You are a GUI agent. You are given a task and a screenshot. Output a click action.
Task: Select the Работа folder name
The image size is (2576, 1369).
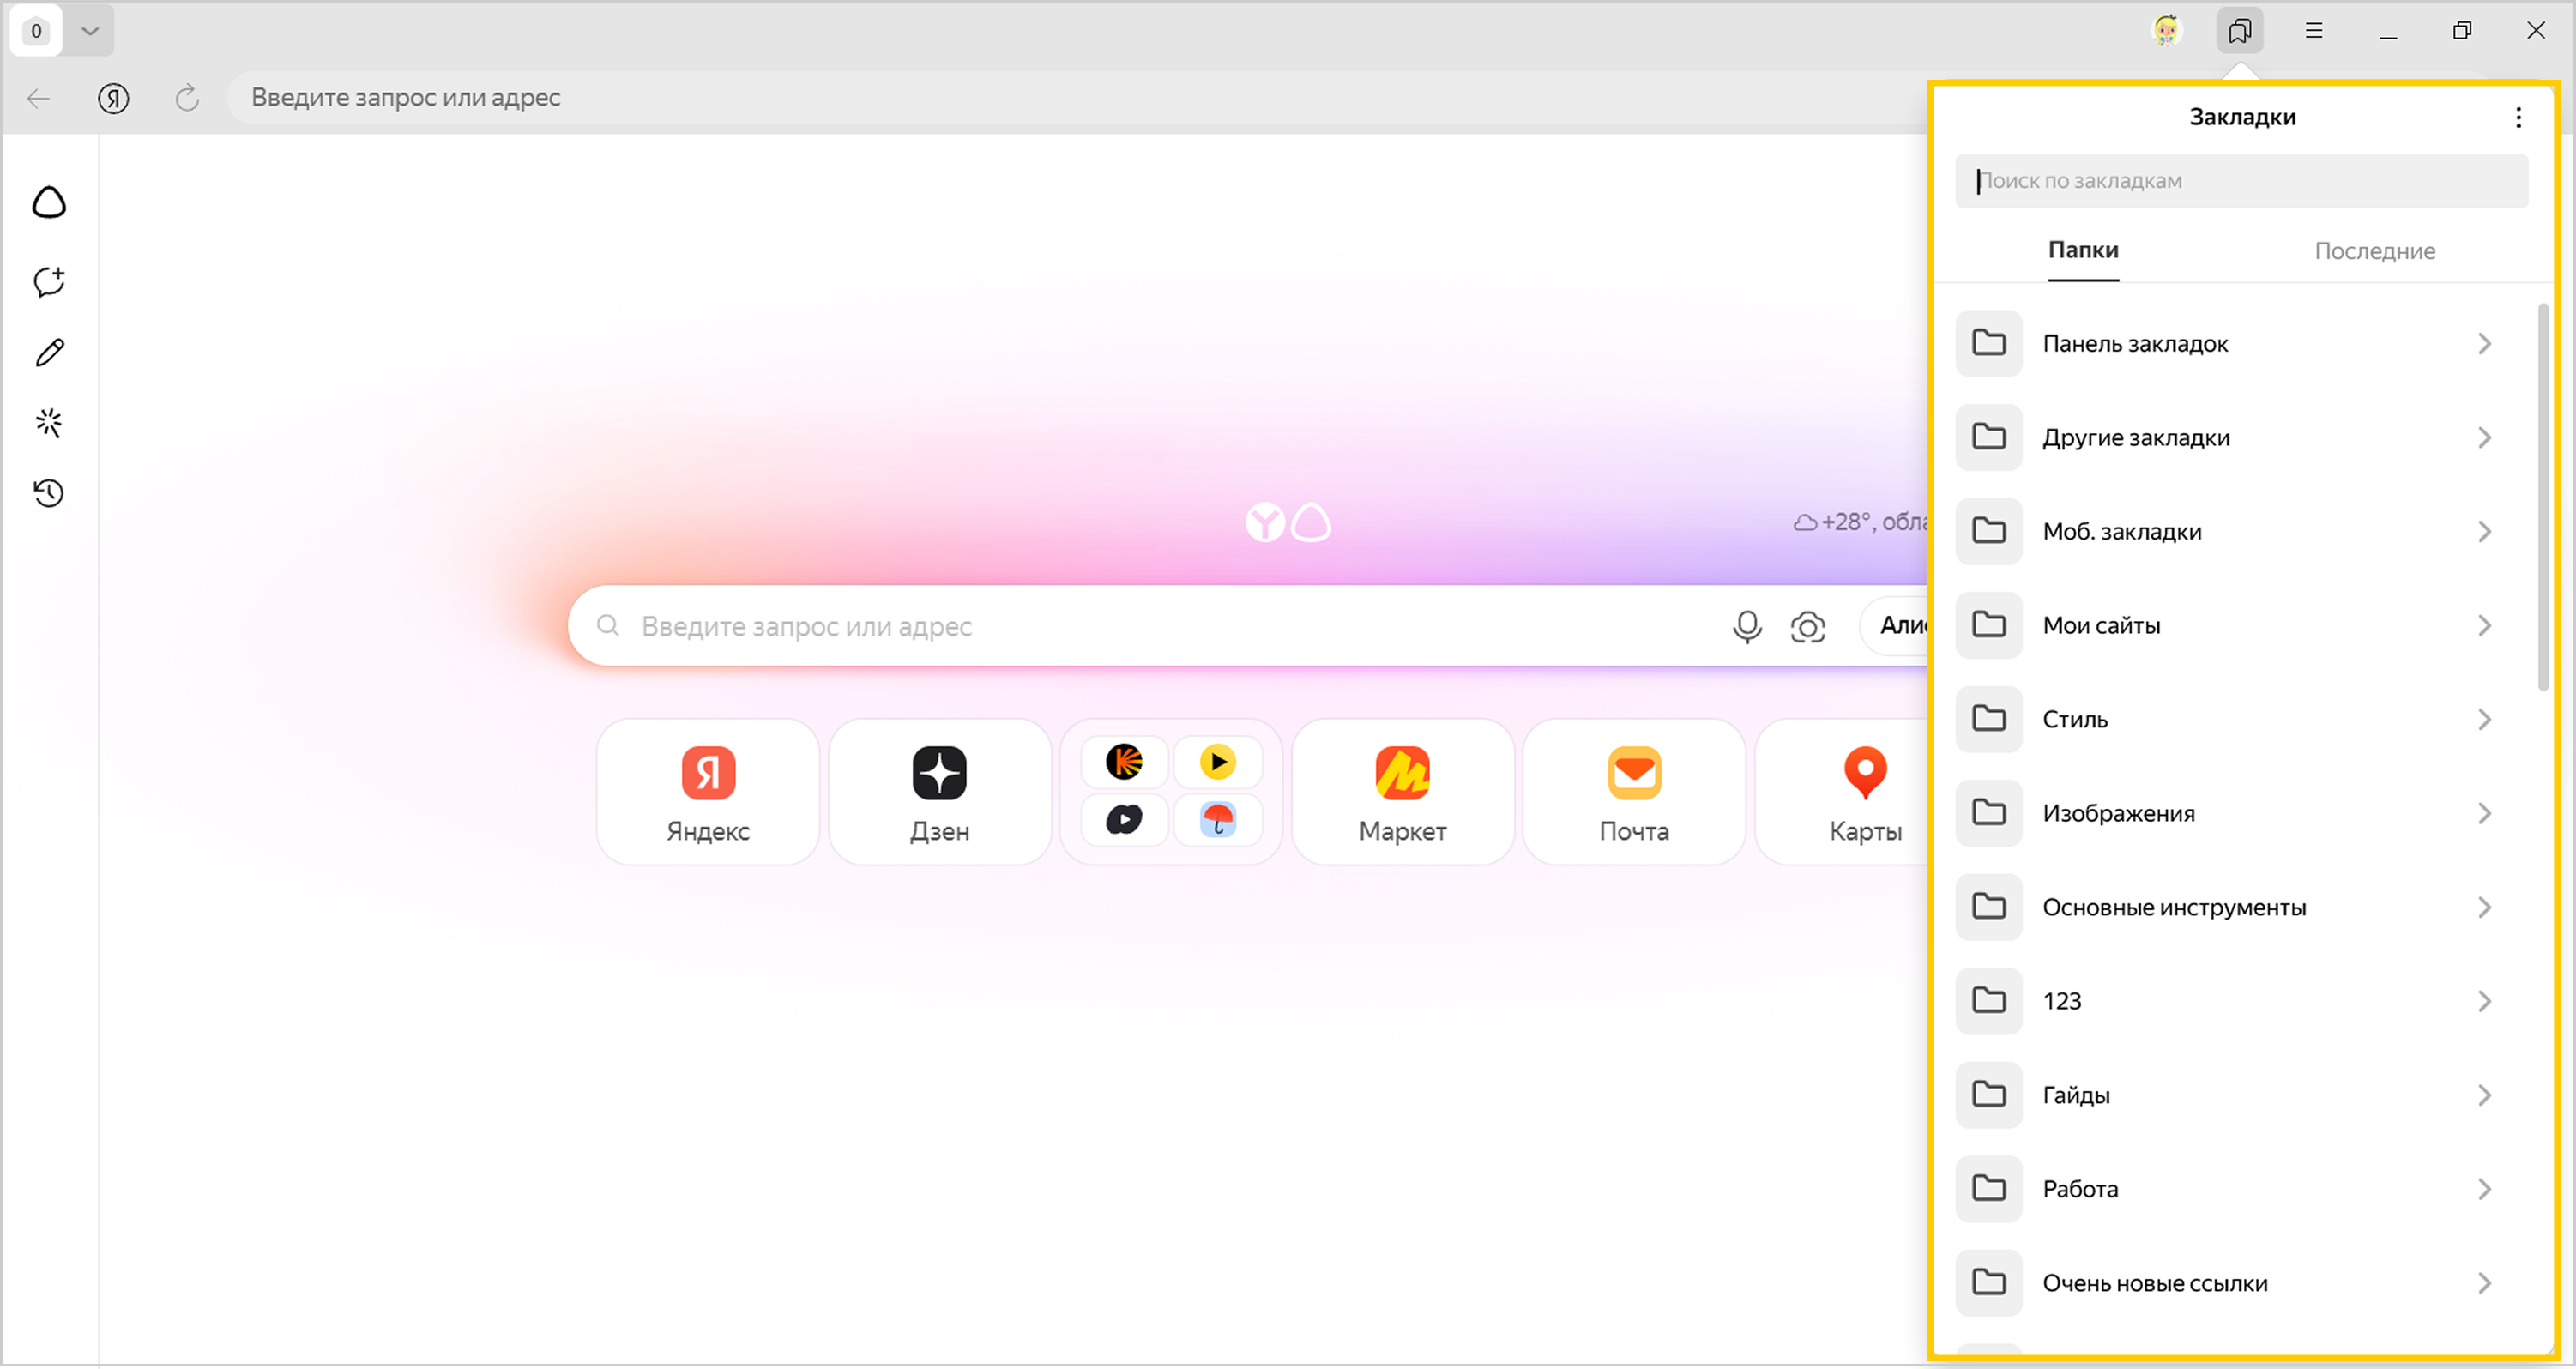click(2080, 1190)
